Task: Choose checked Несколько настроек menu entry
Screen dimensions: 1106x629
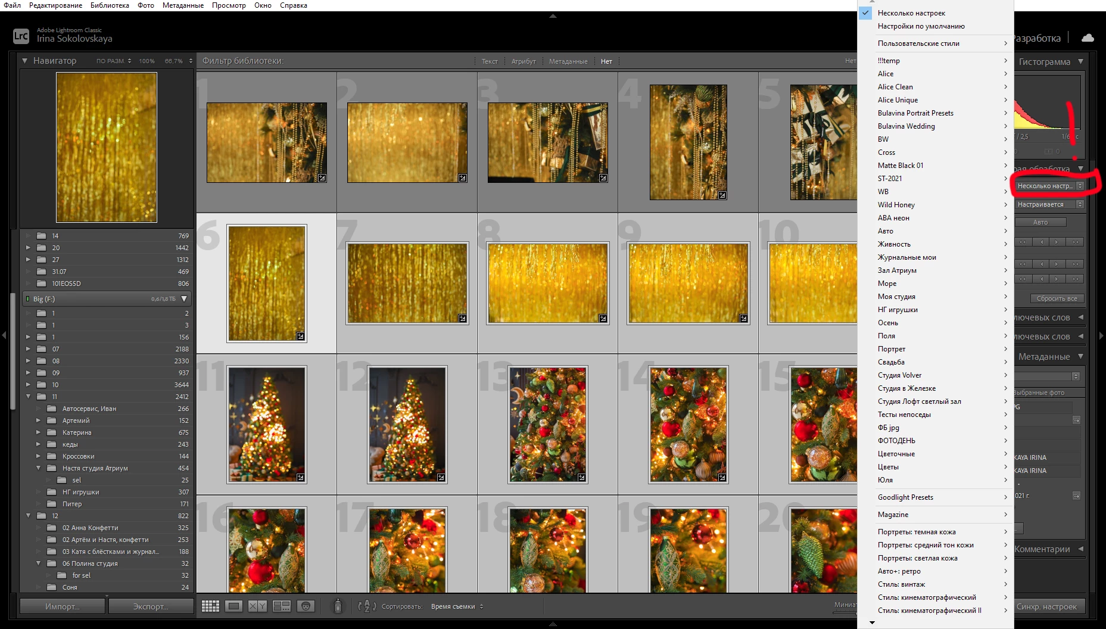Action: 936,13
